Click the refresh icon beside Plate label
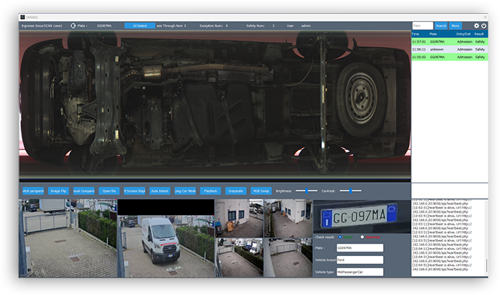Screen dimensions: 500x295 [x=74, y=26]
